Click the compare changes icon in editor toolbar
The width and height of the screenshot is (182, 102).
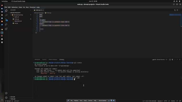(x=175, y=10)
